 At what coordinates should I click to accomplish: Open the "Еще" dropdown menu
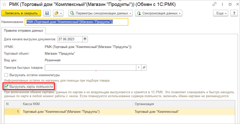[x=221, y=13]
